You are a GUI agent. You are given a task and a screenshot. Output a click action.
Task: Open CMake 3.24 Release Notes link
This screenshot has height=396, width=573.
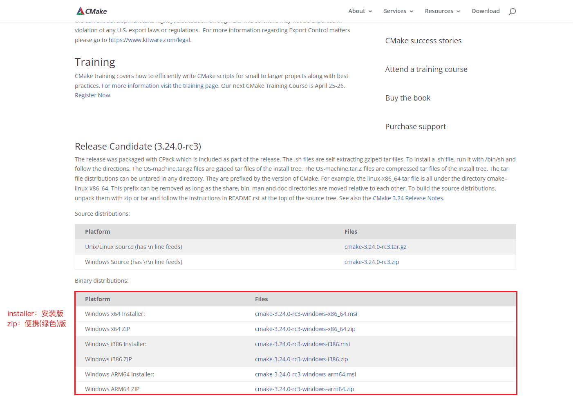408,198
